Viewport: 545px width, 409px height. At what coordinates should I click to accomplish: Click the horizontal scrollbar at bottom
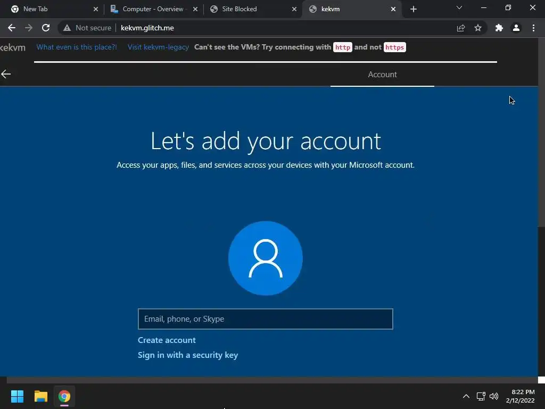[x=272, y=380]
